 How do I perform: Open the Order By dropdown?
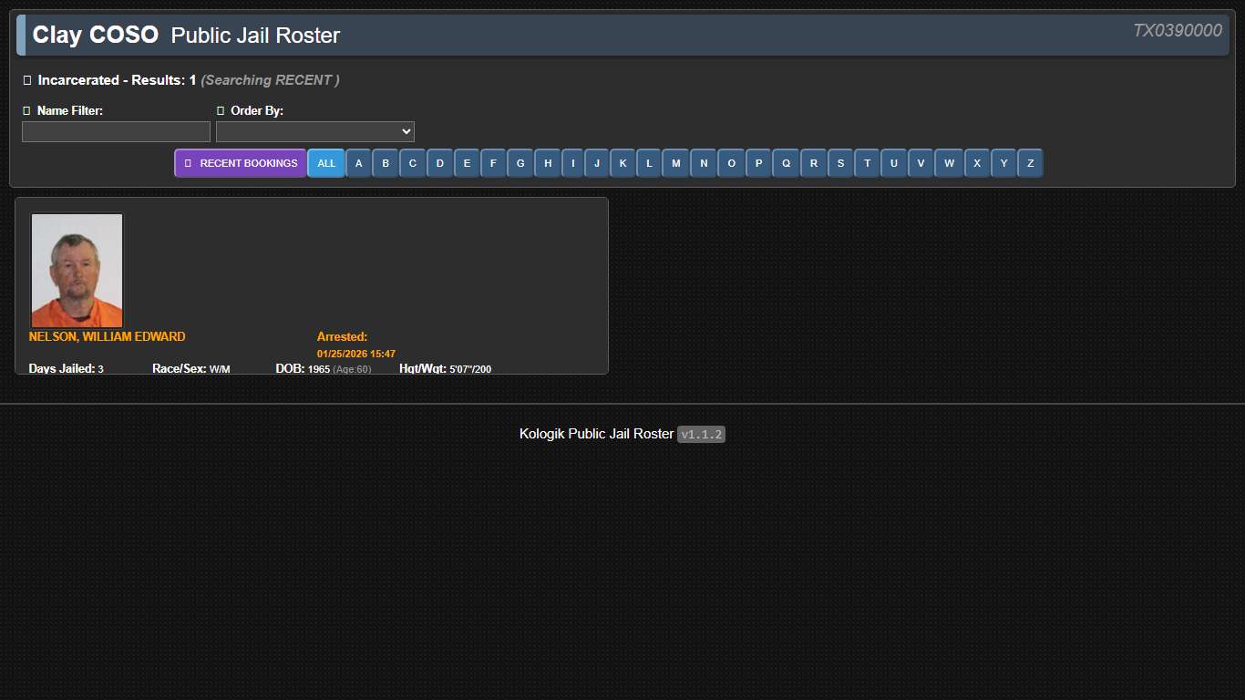[314, 131]
